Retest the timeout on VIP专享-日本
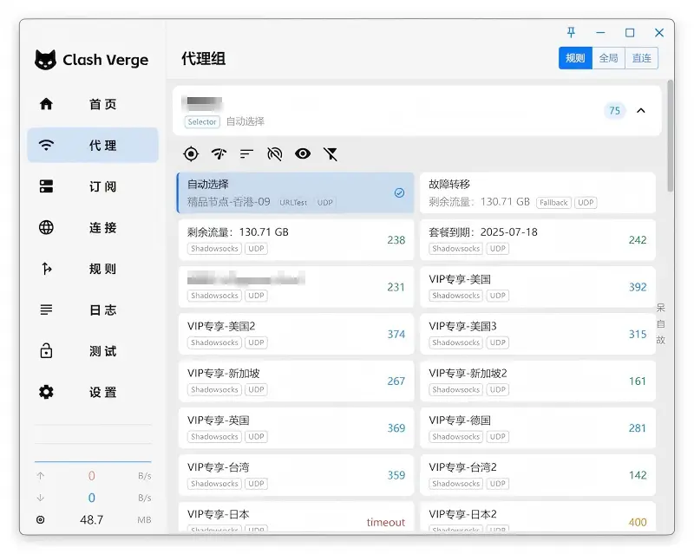 click(x=385, y=522)
